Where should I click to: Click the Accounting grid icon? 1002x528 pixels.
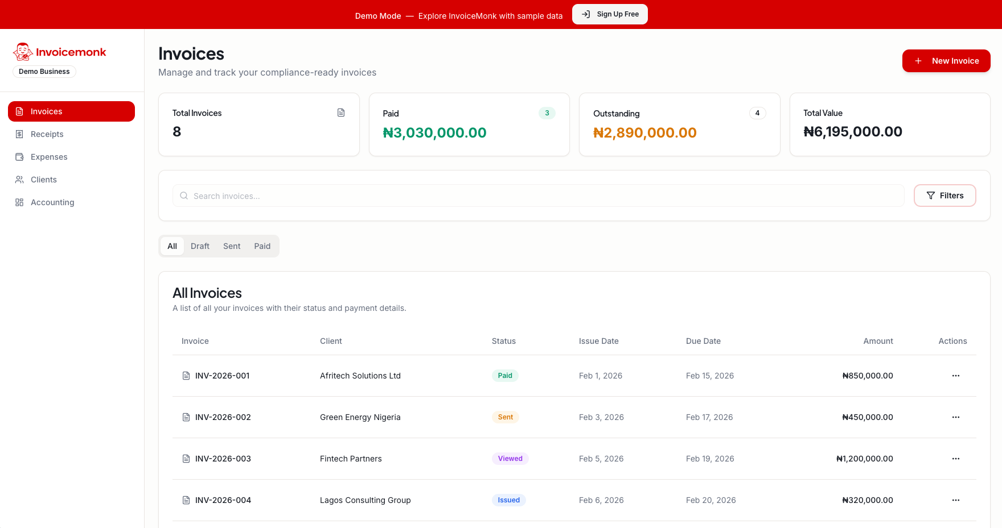click(x=19, y=202)
